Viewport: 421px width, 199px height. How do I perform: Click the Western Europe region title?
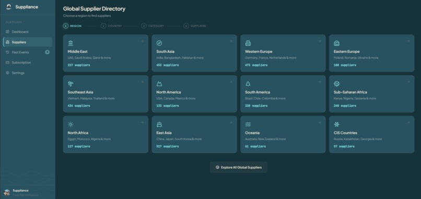[x=259, y=52]
